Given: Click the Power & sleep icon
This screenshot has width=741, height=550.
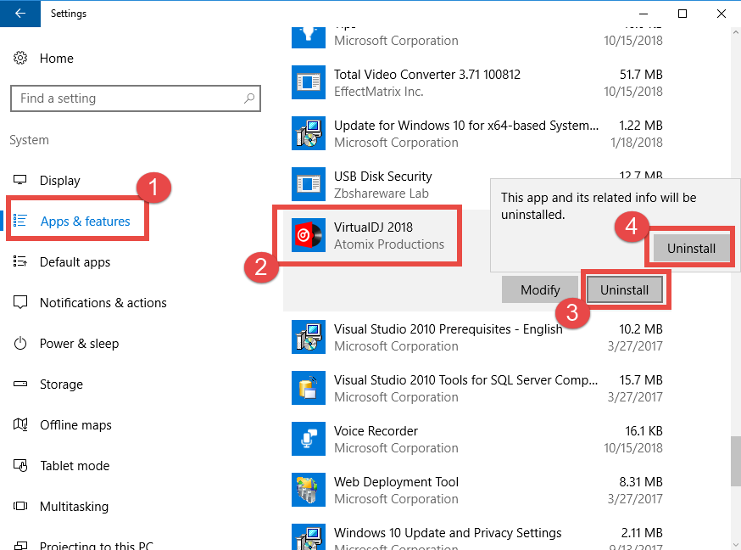Looking at the screenshot, I should [19, 344].
